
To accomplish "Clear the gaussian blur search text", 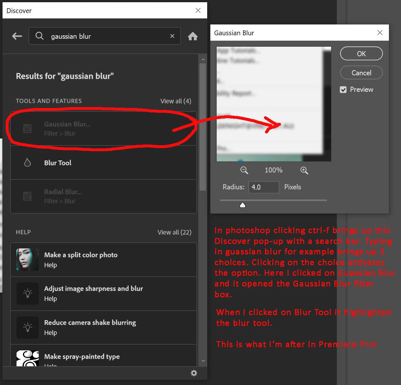I will [172, 36].
